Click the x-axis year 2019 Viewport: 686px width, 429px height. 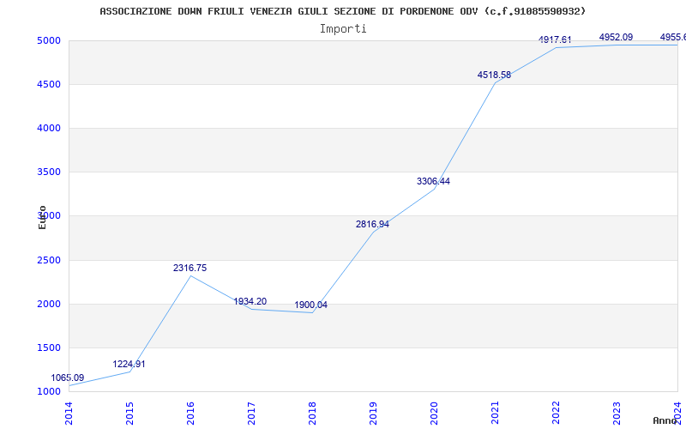coord(373,414)
